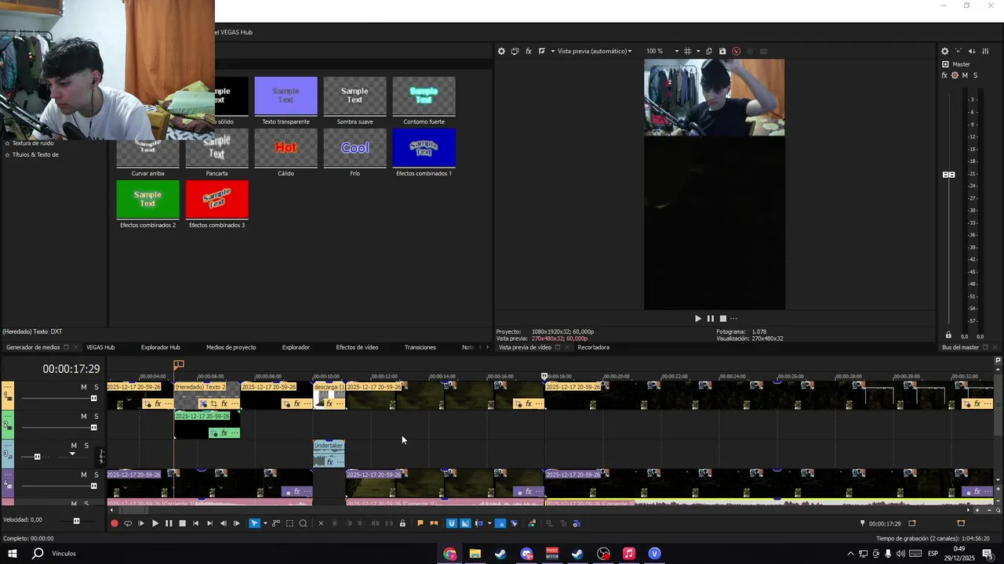1004x564 pixels.
Task: Toggle loop playback in the transport bar
Action: coord(128,523)
